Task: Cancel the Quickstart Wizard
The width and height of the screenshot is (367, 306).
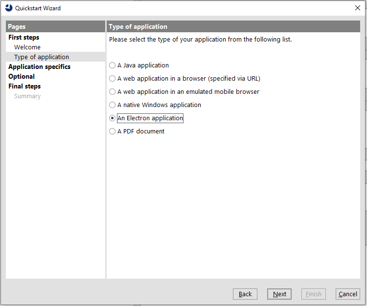Action: pyautogui.click(x=347, y=294)
